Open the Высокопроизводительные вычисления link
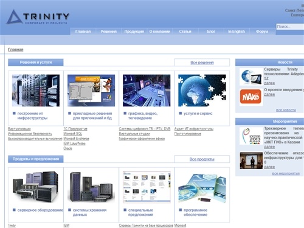 (35, 139)
